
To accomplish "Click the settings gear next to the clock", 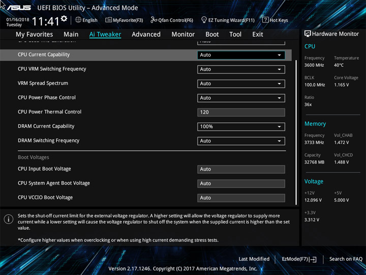I will pos(64,18).
